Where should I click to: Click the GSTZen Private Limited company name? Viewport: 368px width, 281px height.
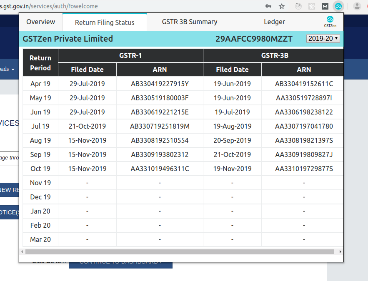68,39
